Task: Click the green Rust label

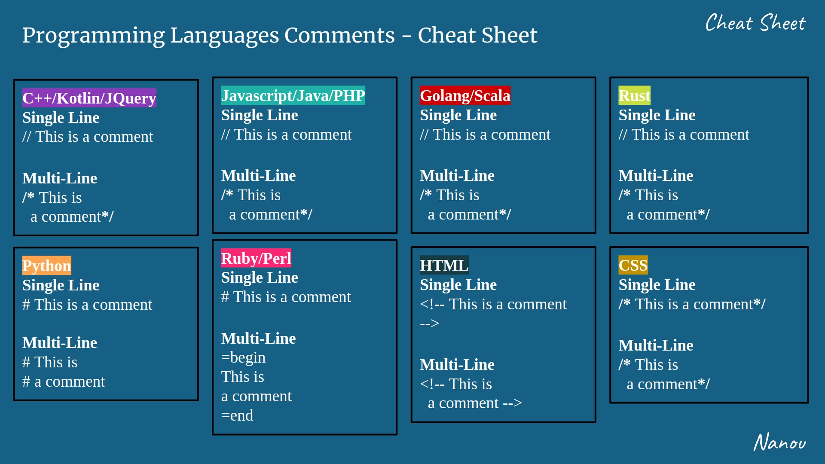Action: 634,95
